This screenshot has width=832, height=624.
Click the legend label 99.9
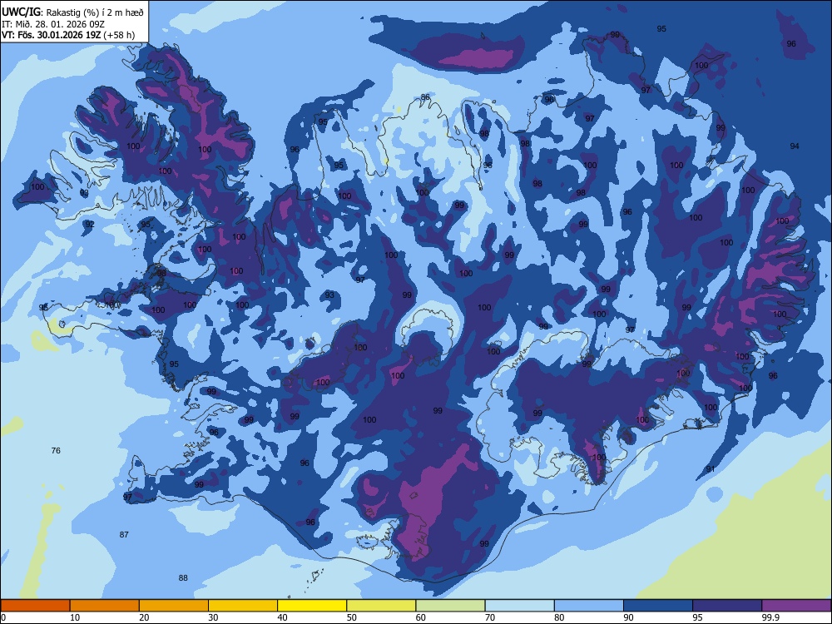tap(770, 617)
